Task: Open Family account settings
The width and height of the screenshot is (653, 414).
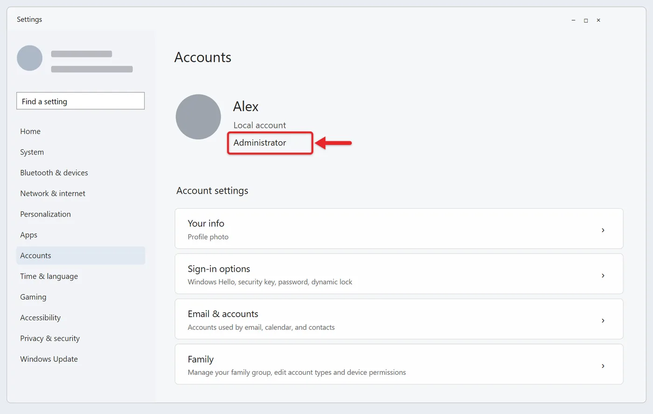Action: click(399, 365)
